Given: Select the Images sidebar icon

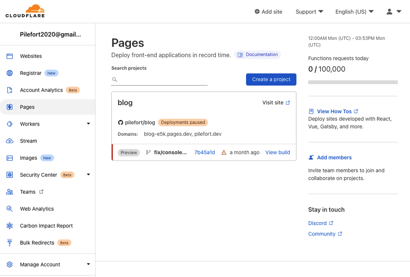Looking at the screenshot, I should 9,158.
